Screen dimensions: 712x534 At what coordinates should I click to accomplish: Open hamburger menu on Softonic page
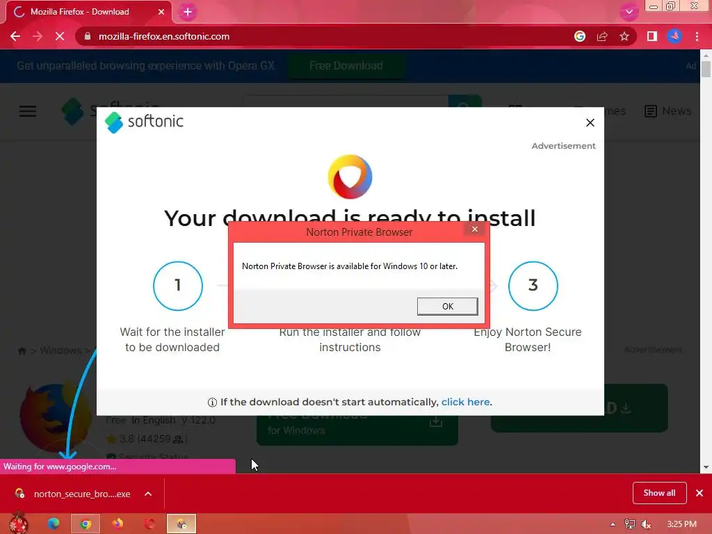[x=28, y=111]
